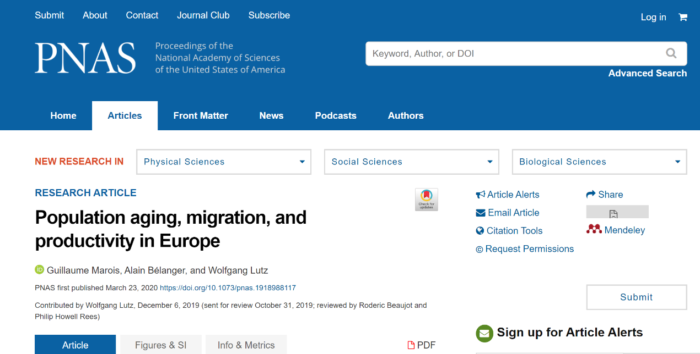Click the green envelope alerts icon

(484, 333)
